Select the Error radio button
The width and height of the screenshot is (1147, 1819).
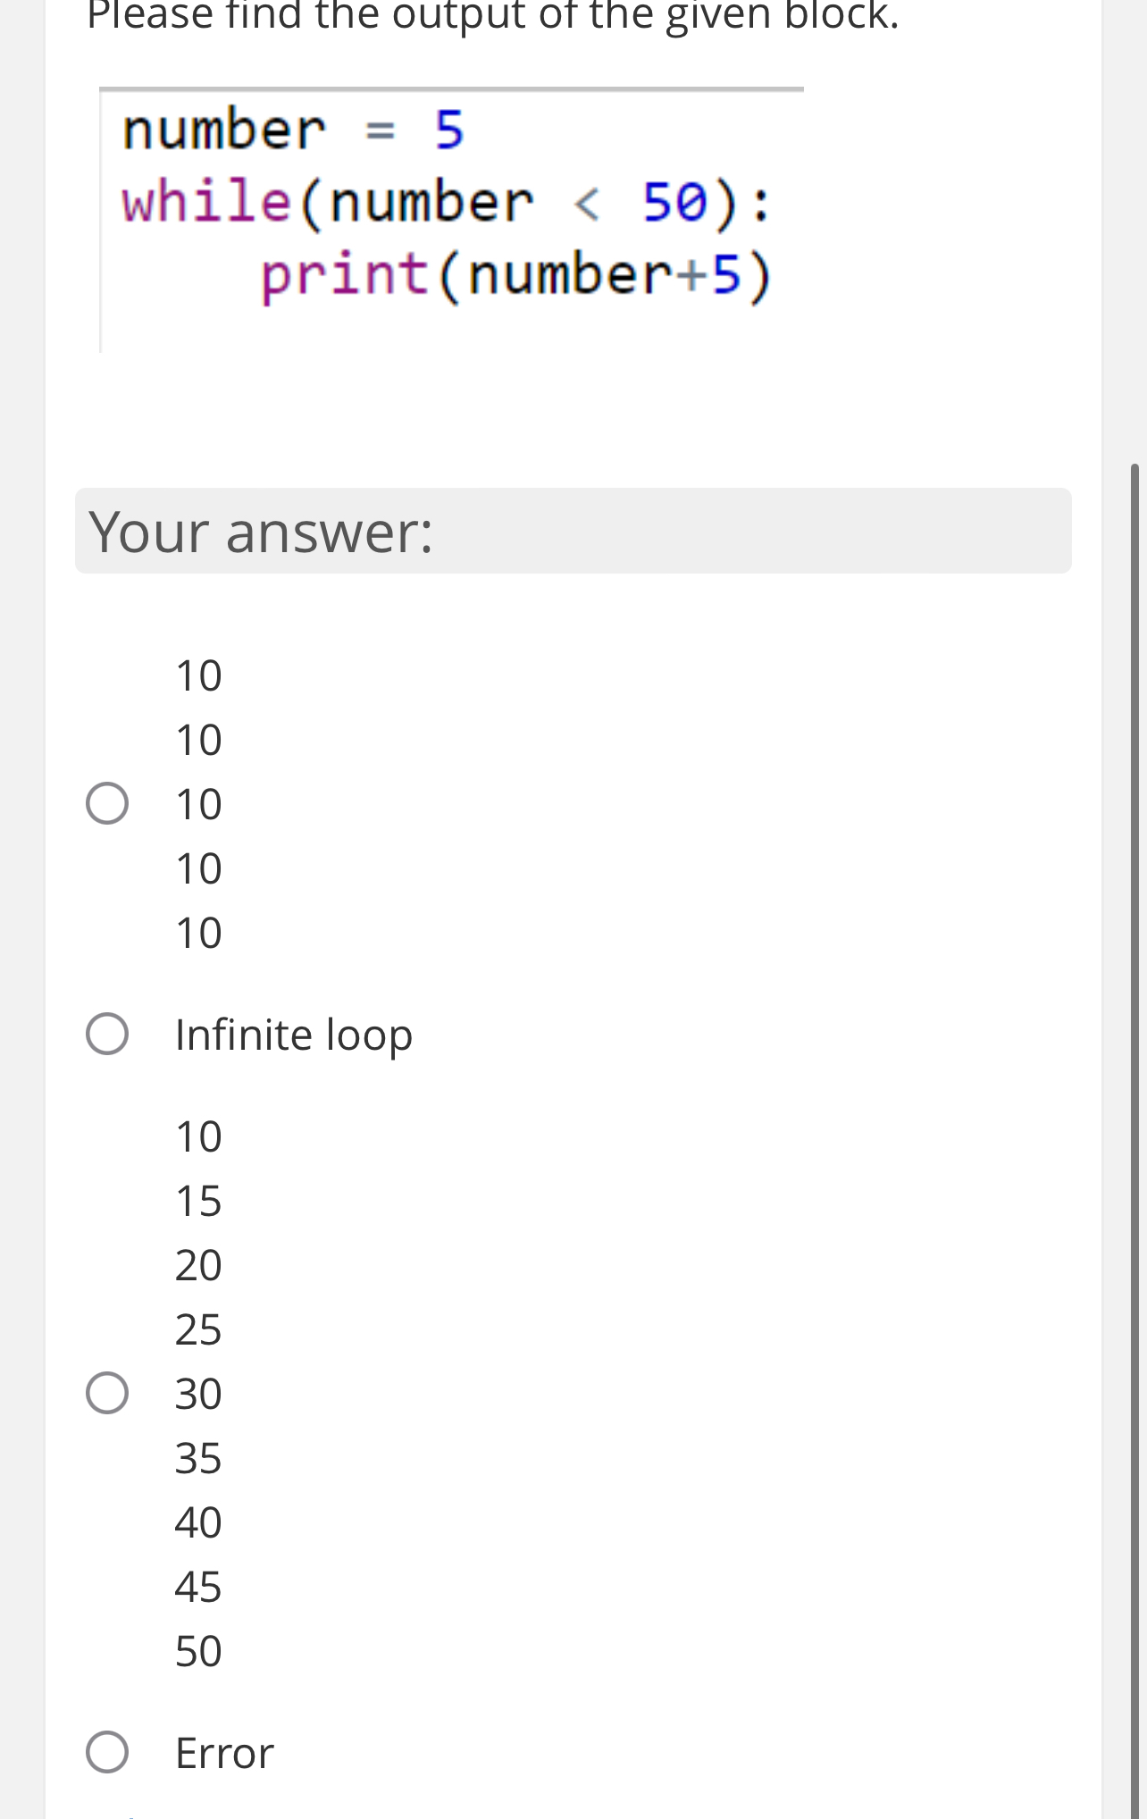106,1752
